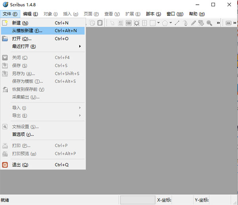This screenshot has height=205, width=238.
Task: Select the Insert Table tool
Action: pos(144,23)
